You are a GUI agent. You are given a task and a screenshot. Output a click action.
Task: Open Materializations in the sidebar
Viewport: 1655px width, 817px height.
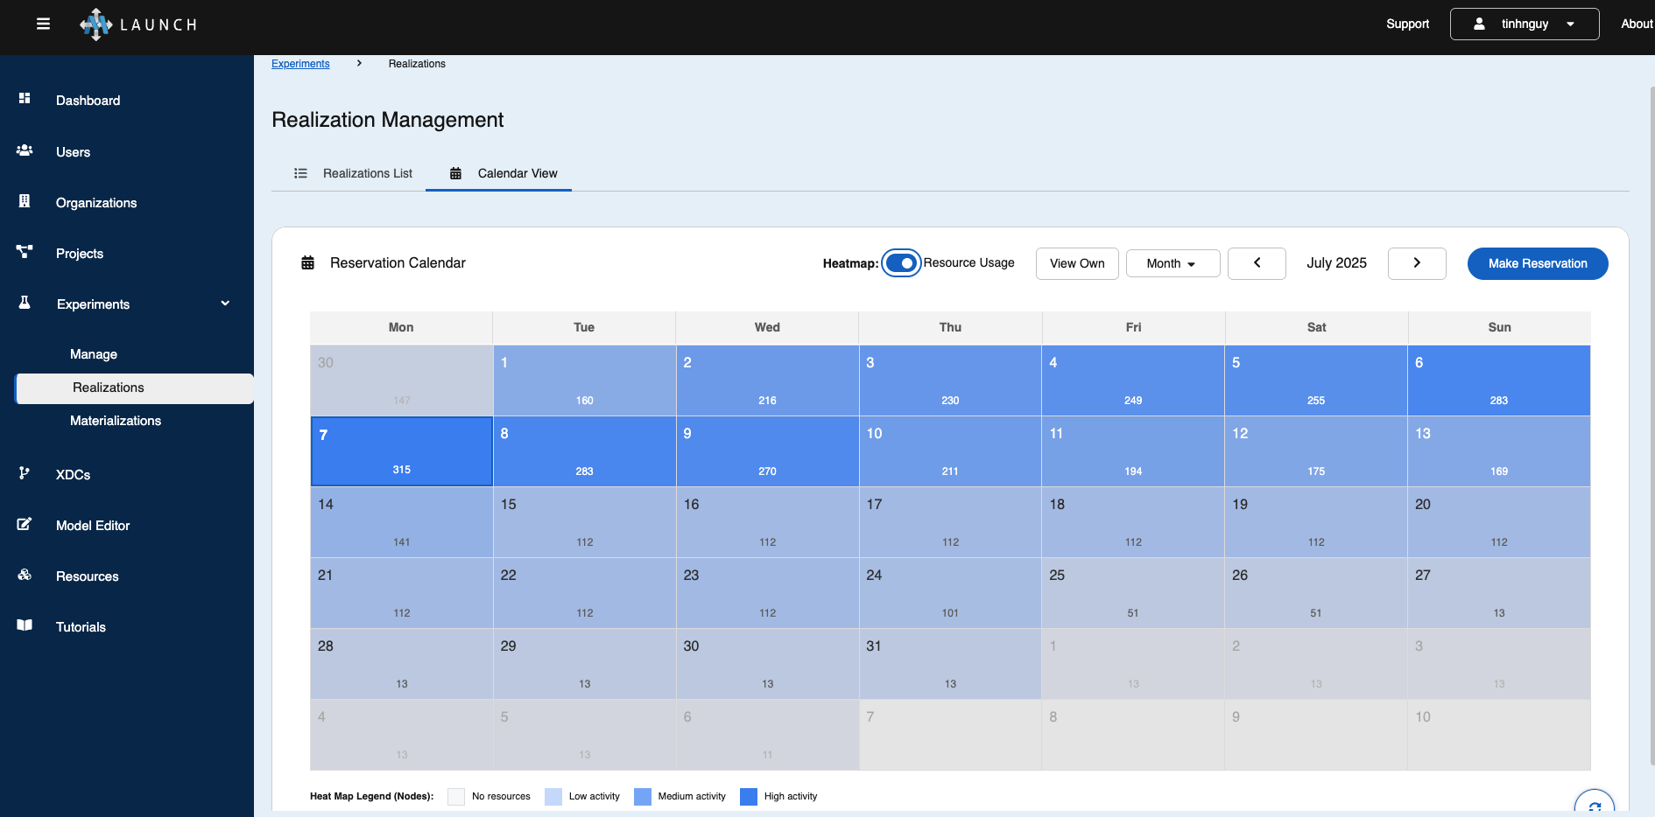click(x=116, y=421)
